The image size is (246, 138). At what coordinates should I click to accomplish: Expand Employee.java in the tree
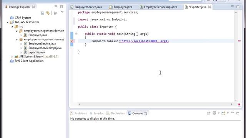tap(21, 35)
